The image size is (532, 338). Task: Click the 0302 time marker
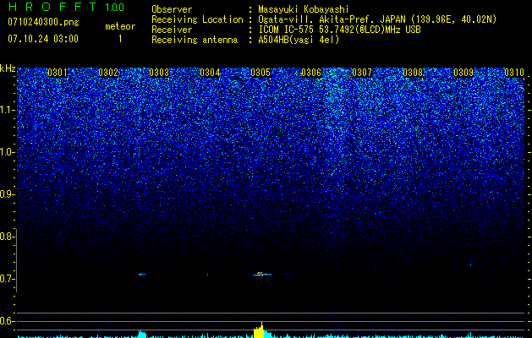pos(108,73)
